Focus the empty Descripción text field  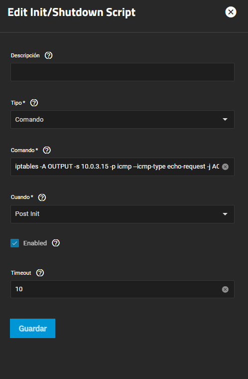point(123,72)
